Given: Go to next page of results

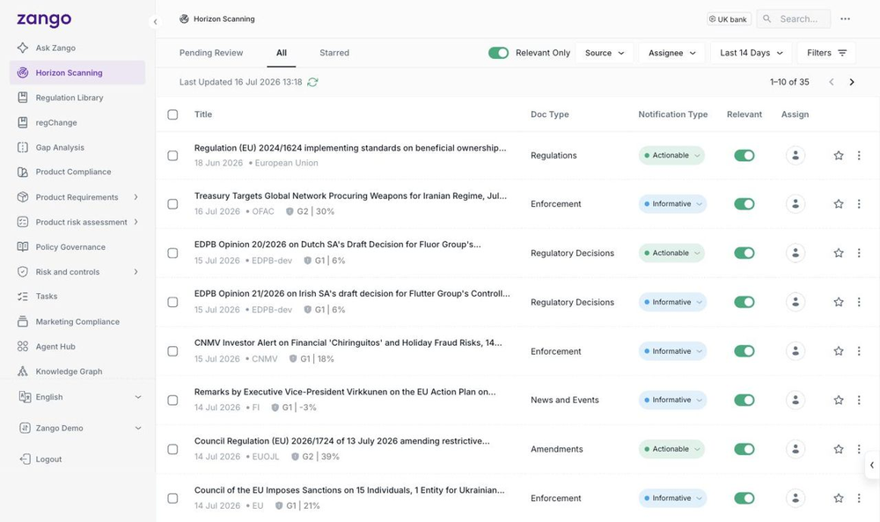Looking at the screenshot, I should (852, 82).
